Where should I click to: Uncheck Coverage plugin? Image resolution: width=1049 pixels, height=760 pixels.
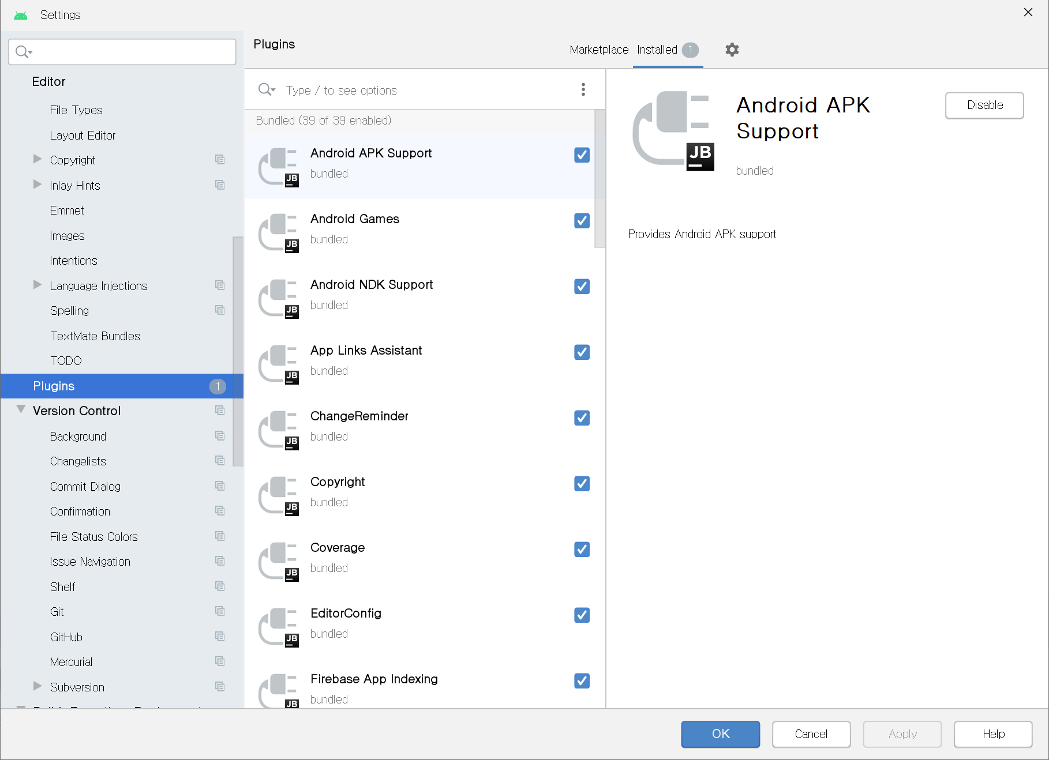[x=582, y=549]
